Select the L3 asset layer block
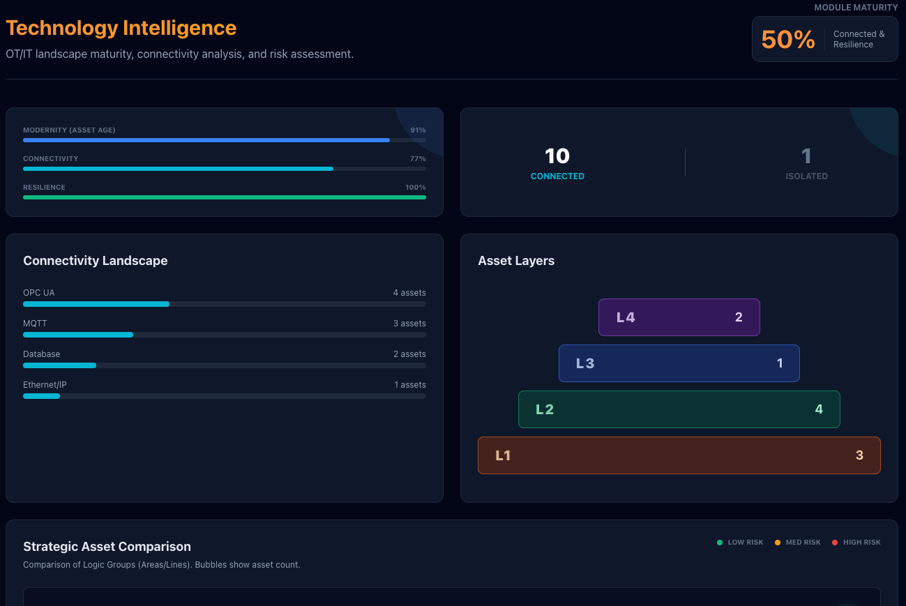The height and width of the screenshot is (606, 906). (679, 363)
